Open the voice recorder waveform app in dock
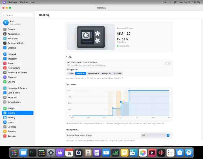This screenshot has height=159, width=203. (161, 153)
